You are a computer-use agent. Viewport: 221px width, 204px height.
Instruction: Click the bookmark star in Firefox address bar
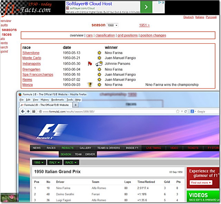[177, 111]
